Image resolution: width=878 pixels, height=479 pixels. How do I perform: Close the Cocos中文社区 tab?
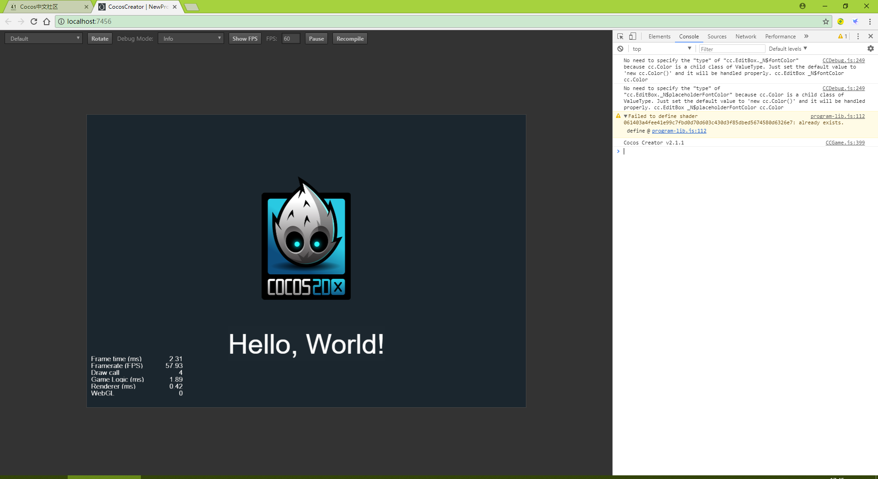[86, 7]
